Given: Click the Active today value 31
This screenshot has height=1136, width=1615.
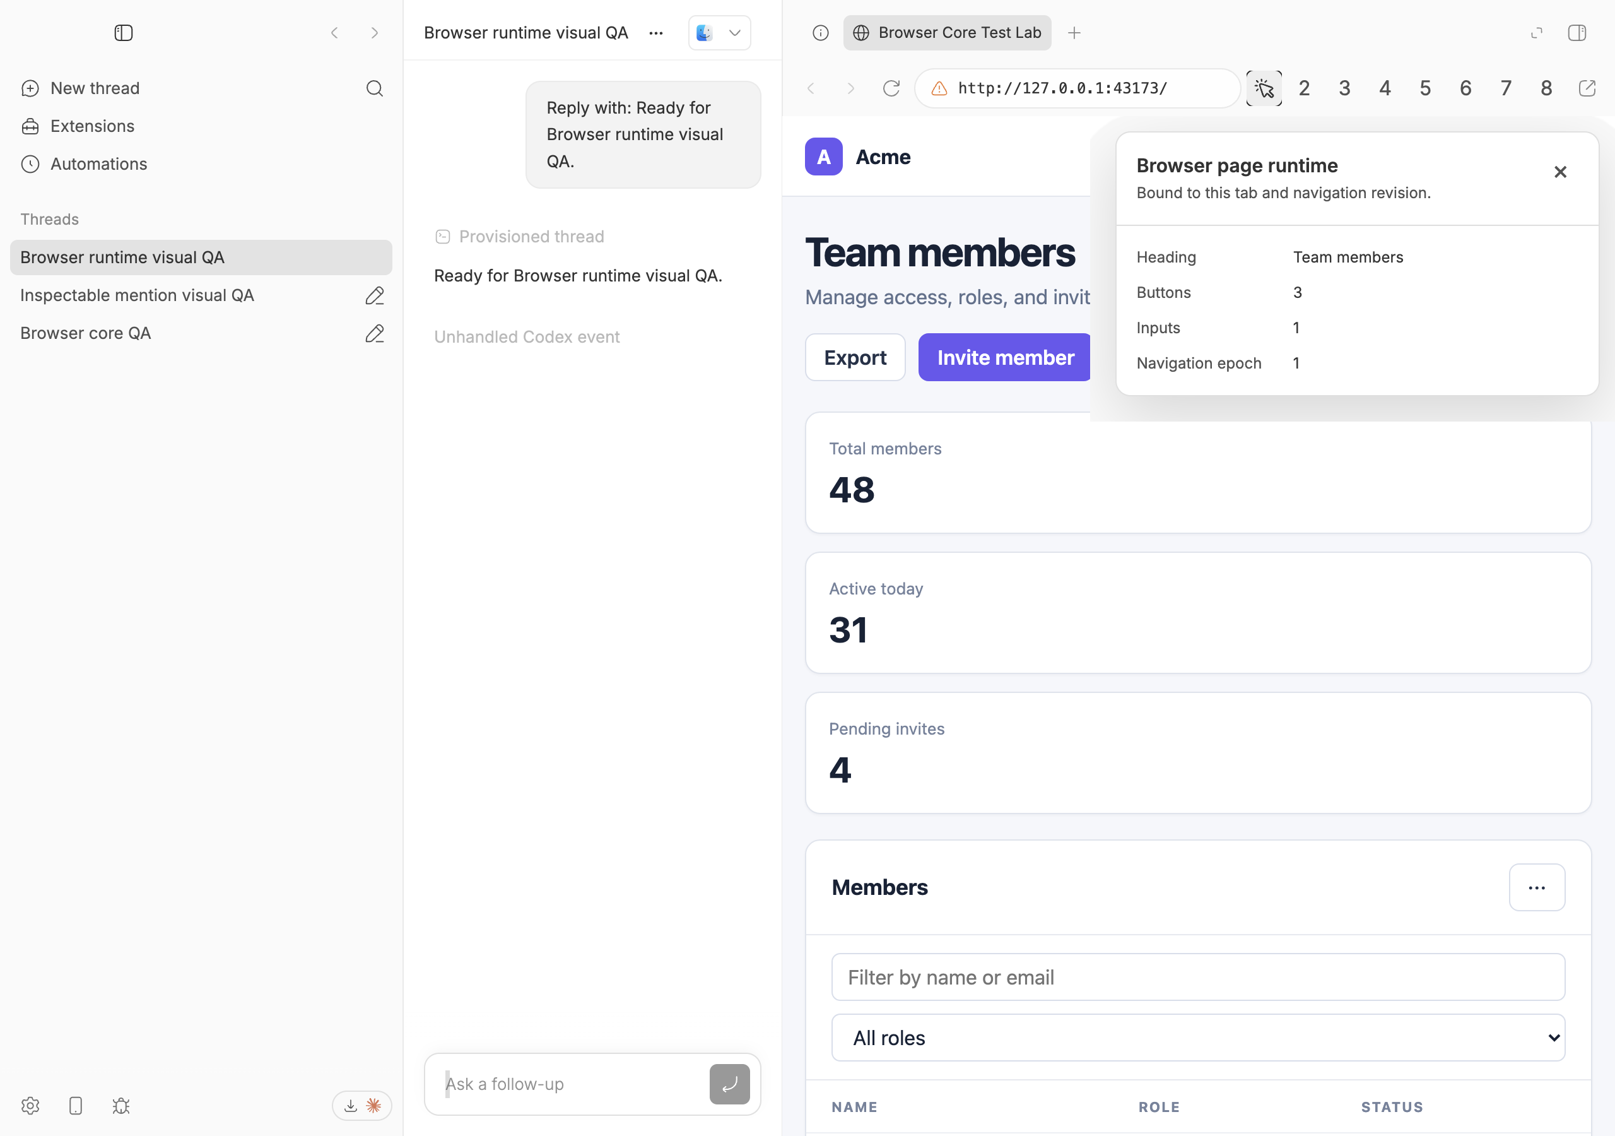Looking at the screenshot, I should [x=848, y=630].
